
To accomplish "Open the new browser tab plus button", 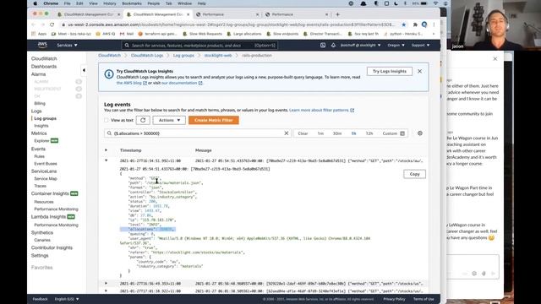I will (337, 14).
